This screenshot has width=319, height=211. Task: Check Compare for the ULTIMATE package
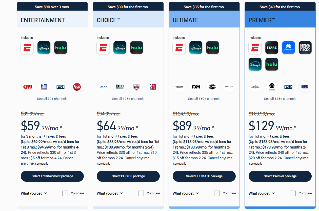pos(217,193)
